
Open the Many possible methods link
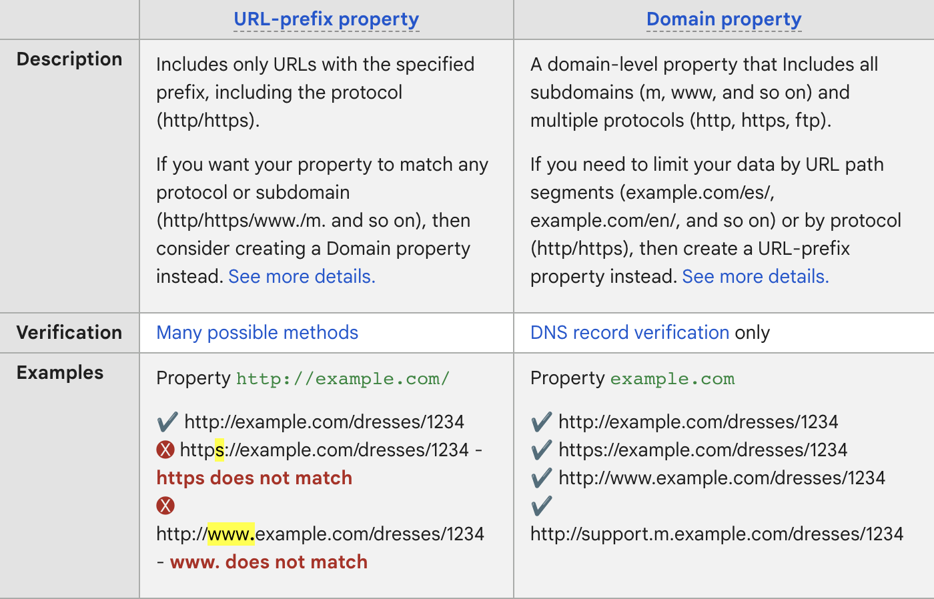click(257, 333)
